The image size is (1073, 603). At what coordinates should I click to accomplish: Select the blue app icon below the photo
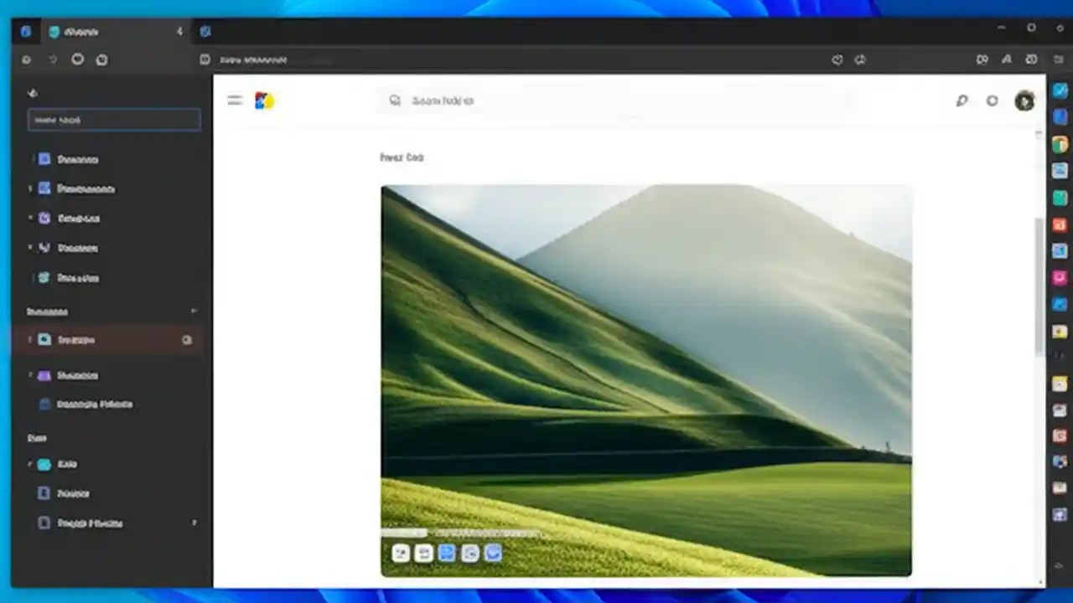click(x=447, y=553)
